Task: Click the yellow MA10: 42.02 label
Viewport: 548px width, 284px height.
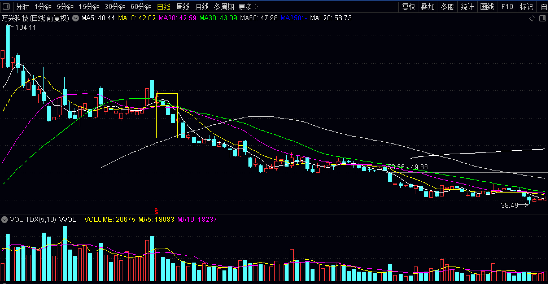Action: pos(137,18)
